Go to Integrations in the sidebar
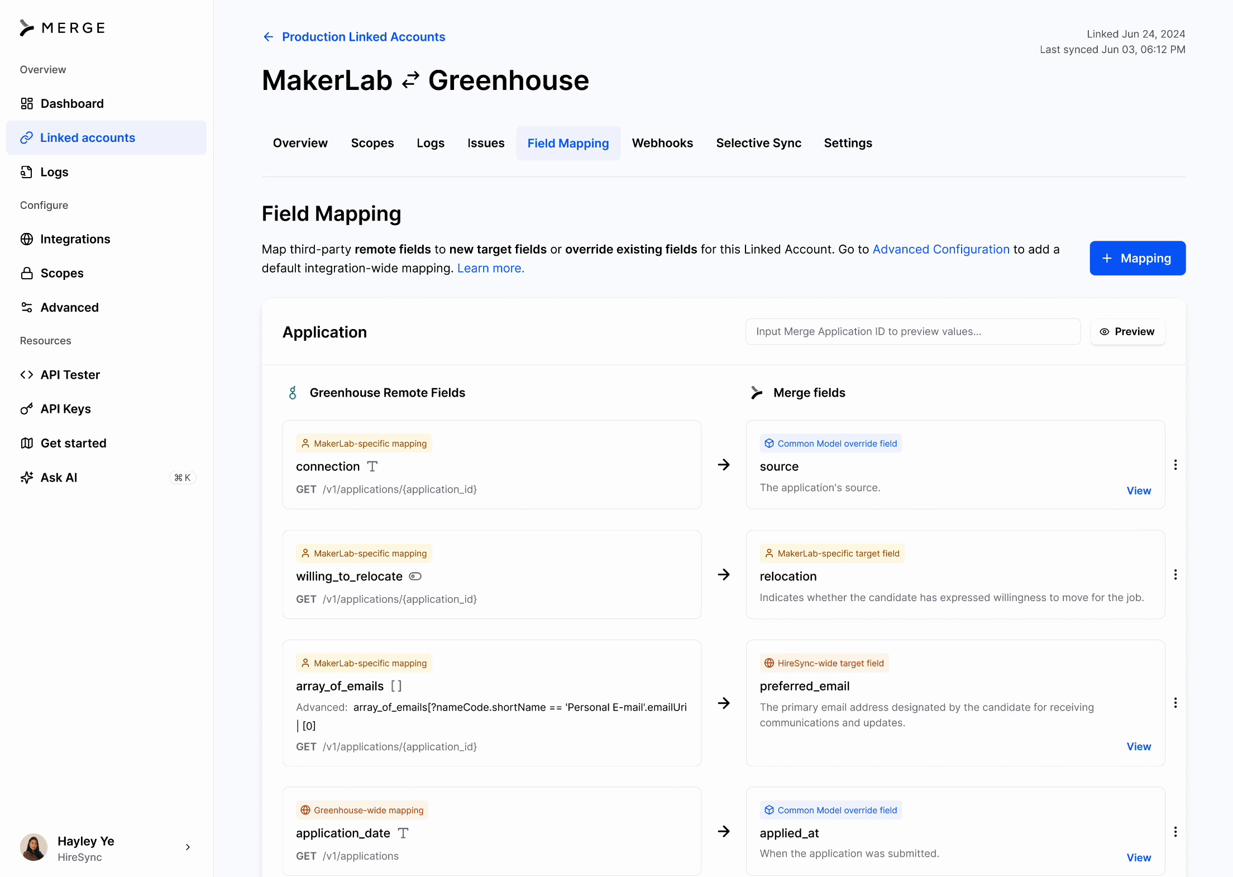Screen dimensions: 1233x877 (x=106, y=239)
